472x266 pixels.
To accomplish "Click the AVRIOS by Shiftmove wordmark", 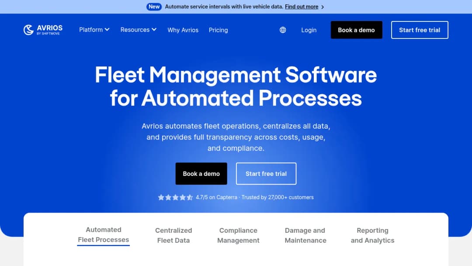I will coord(50,30).
